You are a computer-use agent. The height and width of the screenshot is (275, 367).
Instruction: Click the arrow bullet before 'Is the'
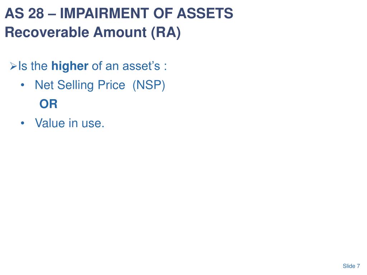[x=13, y=66]
